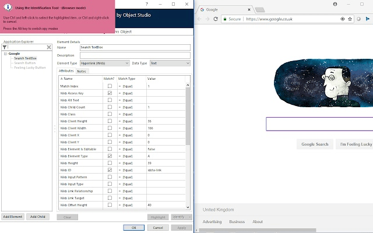Uncheck Match for Web Access Key
The width and height of the screenshot is (373, 233).
point(110,93)
